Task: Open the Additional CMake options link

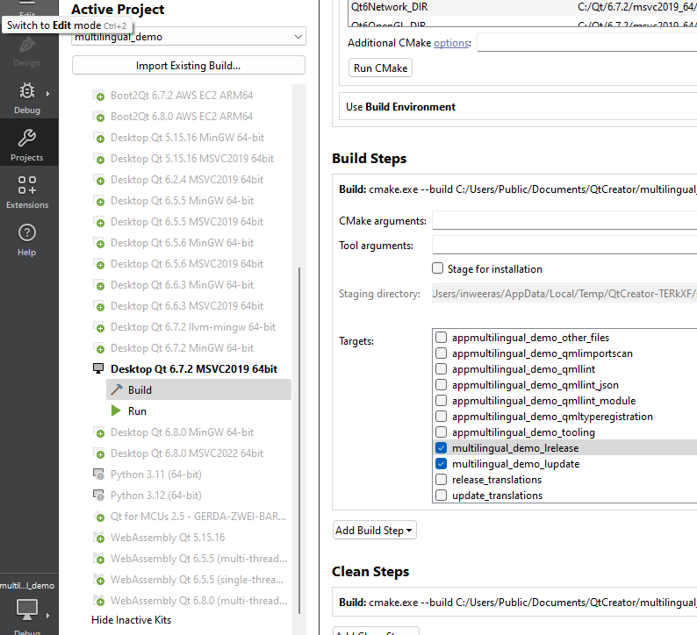Action: click(x=451, y=43)
